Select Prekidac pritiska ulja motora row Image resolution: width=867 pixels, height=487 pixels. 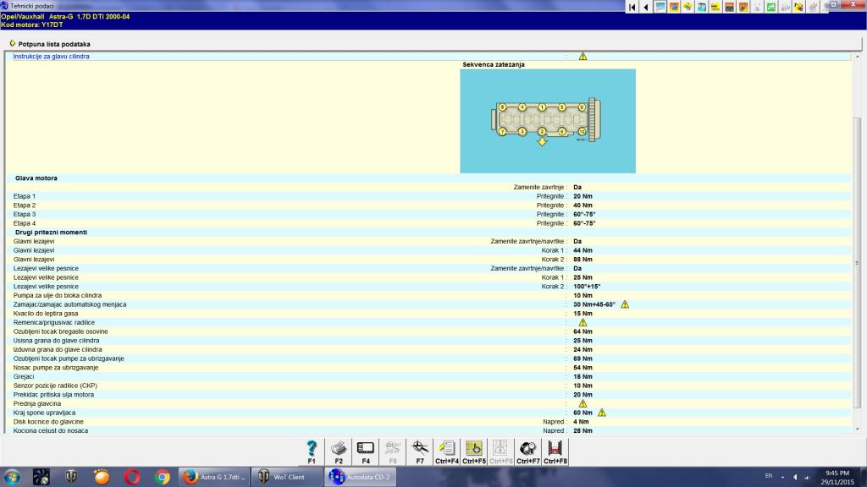click(x=428, y=395)
